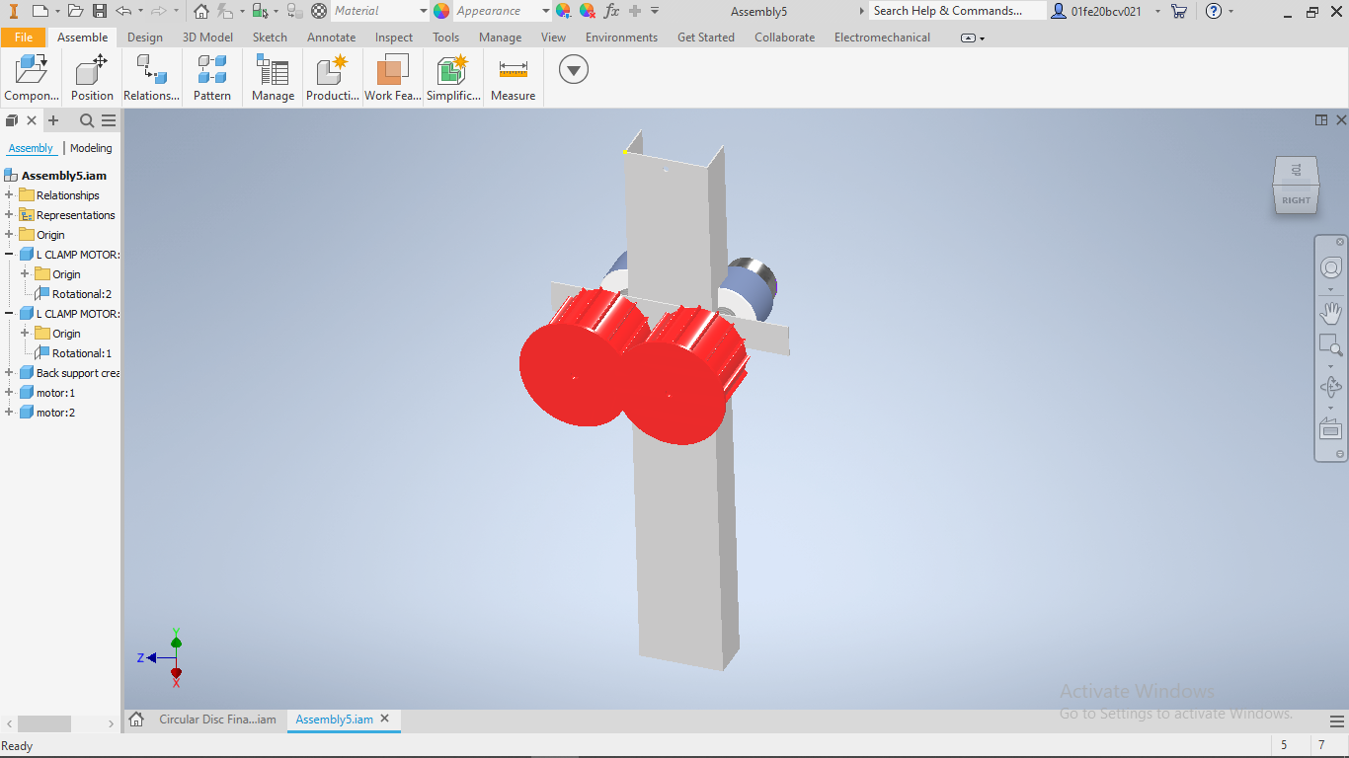This screenshot has width=1349, height=758.
Task: Open the 3D Model ribbon tab
Action: 207,38
